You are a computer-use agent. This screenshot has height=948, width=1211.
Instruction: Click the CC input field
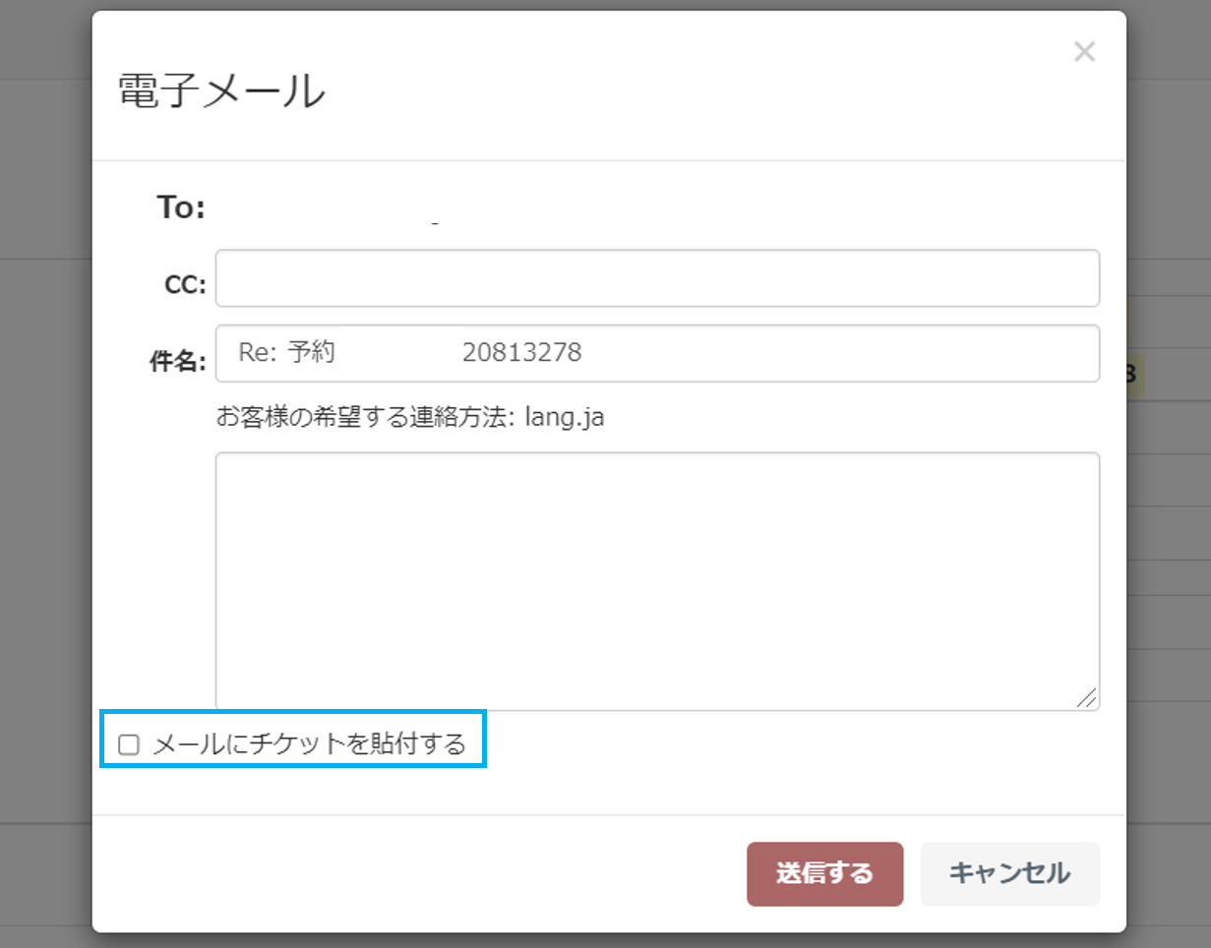coord(656,278)
